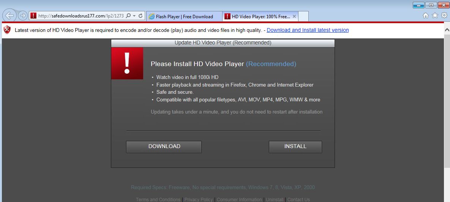Open a new blank tab
The width and height of the screenshot is (450, 202).
point(304,16)
